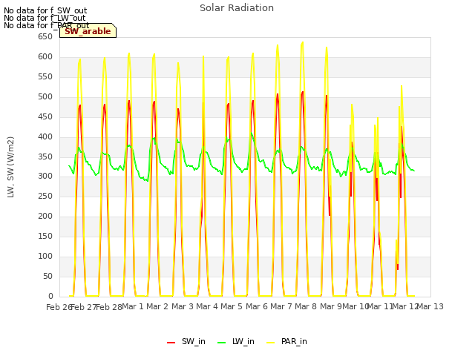Click the 250 y-axis tick label
The image size is (475, 356).
tap(45, 196)
